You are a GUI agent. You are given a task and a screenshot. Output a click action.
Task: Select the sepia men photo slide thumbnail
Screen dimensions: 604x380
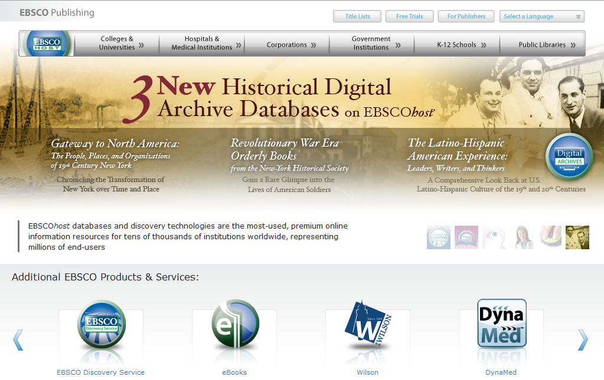[x=577, y=237]
